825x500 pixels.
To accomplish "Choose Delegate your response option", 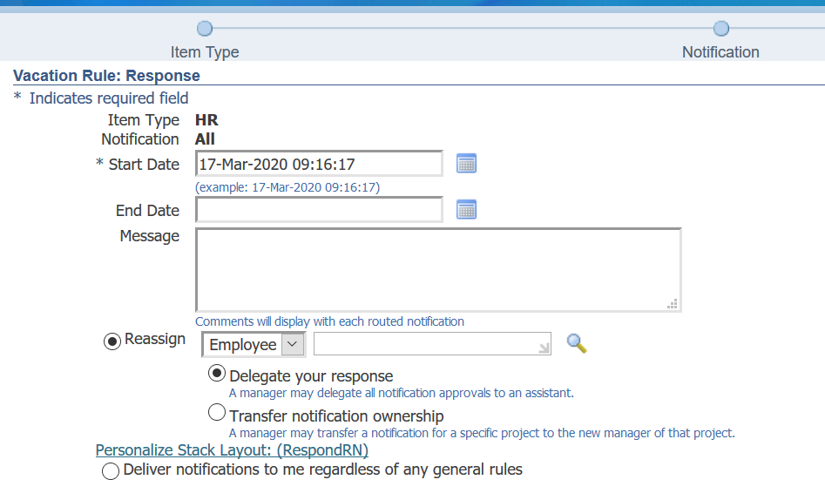I will point(217,374).
